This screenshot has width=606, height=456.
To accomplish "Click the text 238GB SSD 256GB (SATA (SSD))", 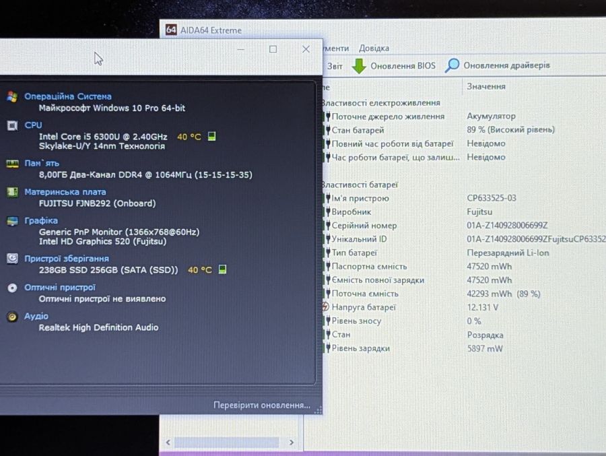I will coord(108,270).
